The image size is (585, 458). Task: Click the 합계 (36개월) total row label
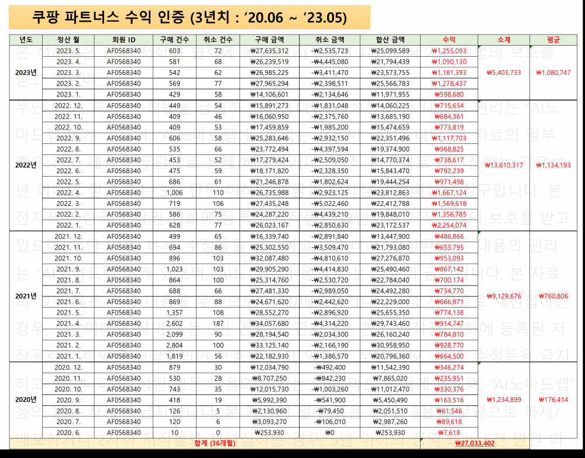215,443
